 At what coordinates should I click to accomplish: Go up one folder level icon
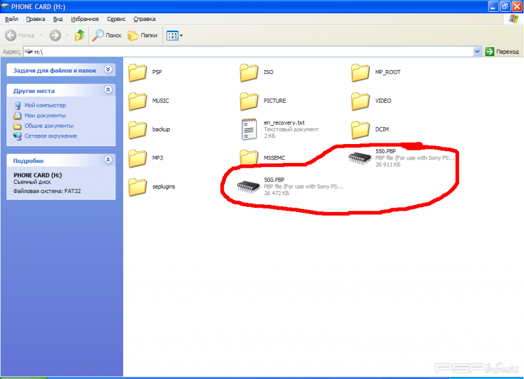(x=79, y=35)
